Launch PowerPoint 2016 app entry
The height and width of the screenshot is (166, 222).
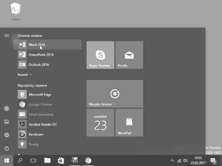(x=47, y=55)
